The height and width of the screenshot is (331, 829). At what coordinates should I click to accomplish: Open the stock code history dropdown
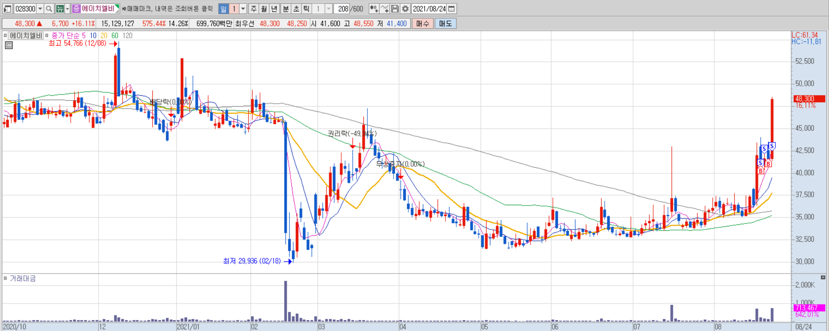tap(40, 9)
